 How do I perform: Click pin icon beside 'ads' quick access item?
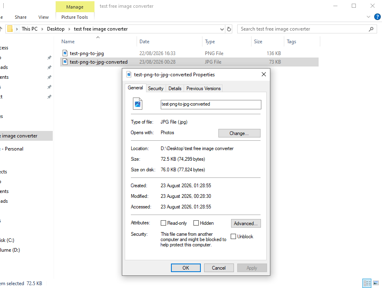point(49,67)
